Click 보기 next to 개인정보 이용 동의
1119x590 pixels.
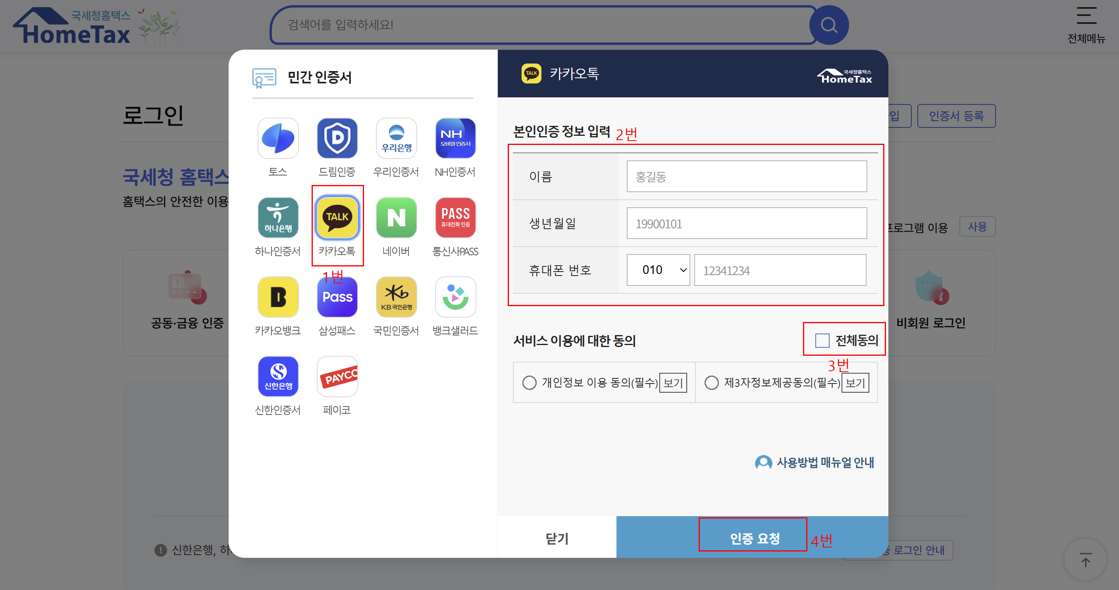(672, 383)
